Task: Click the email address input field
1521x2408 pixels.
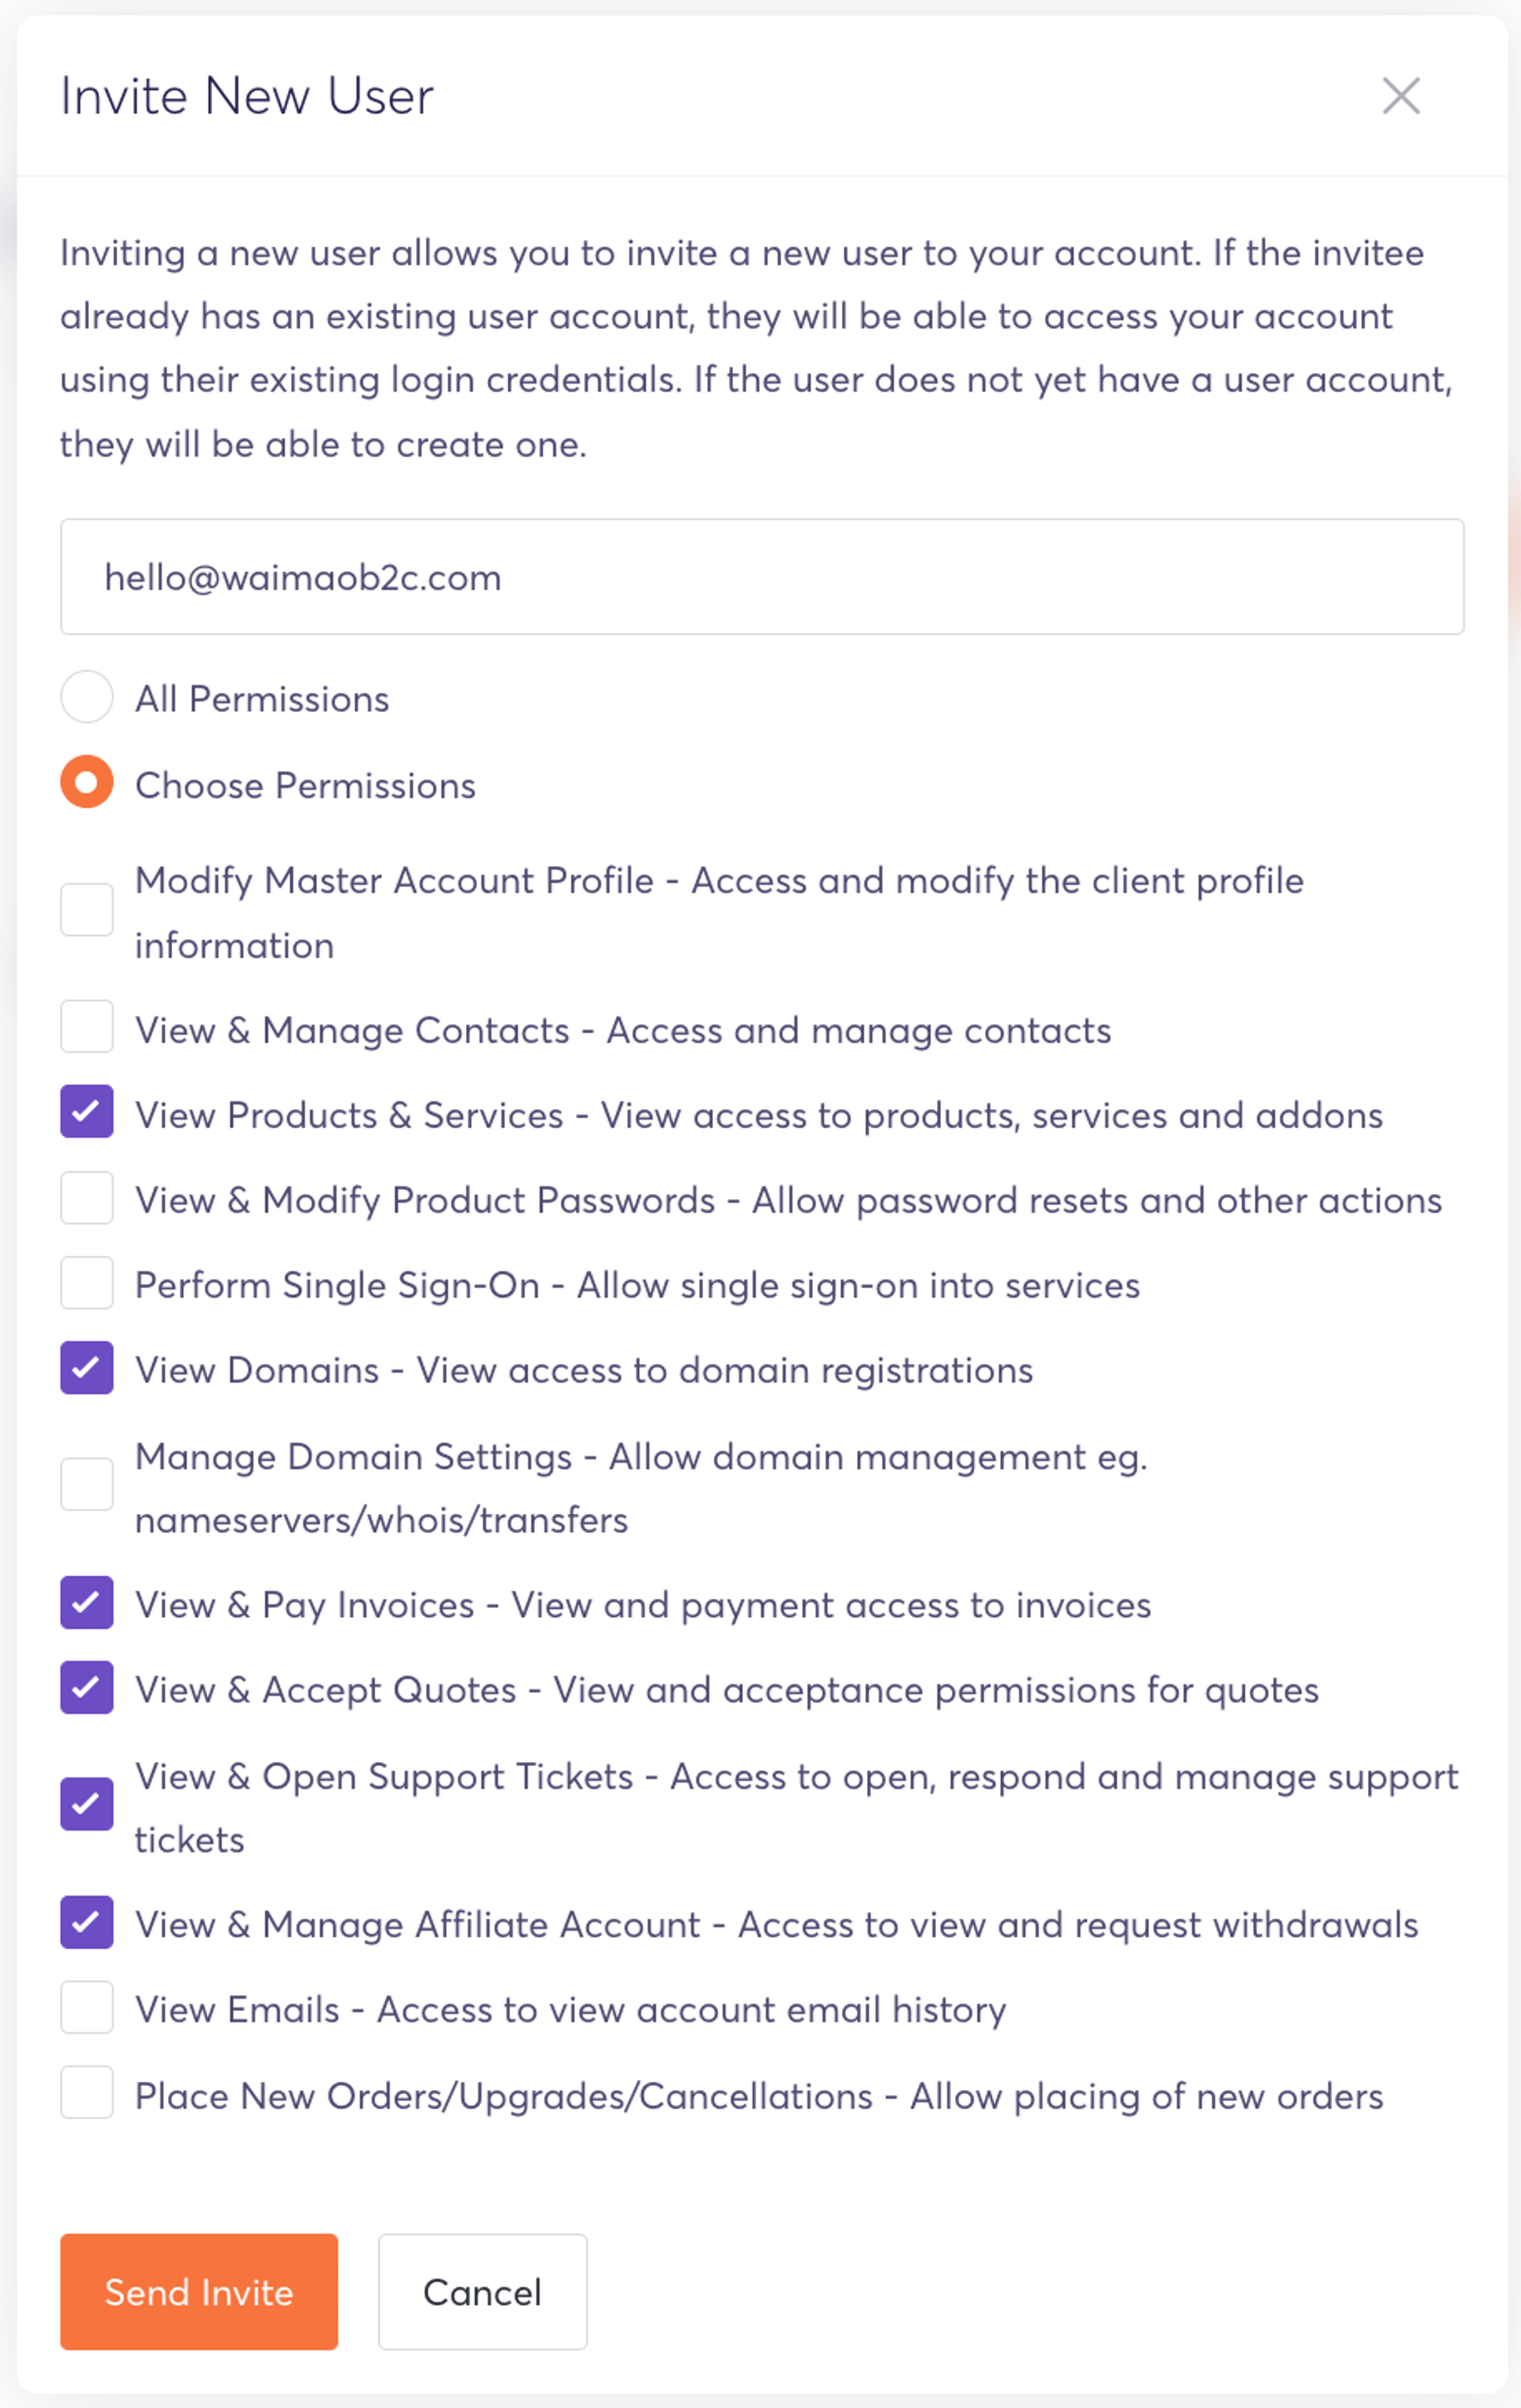Action: point(761,576)
